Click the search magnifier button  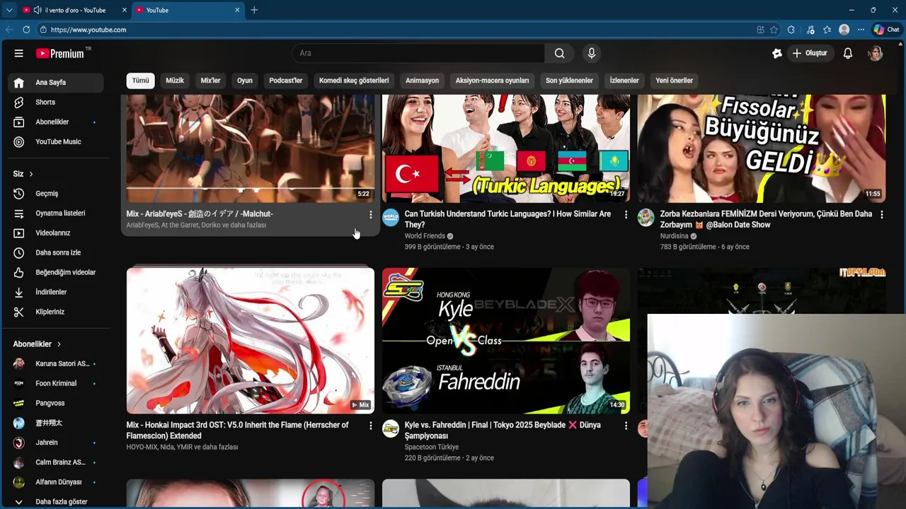tap(559, 53)
